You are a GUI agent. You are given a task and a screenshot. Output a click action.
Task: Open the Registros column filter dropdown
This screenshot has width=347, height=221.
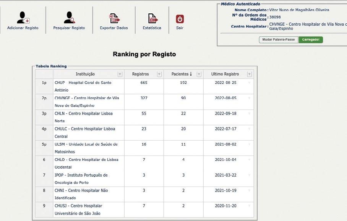pyautogui.click(x=159, y=74)
